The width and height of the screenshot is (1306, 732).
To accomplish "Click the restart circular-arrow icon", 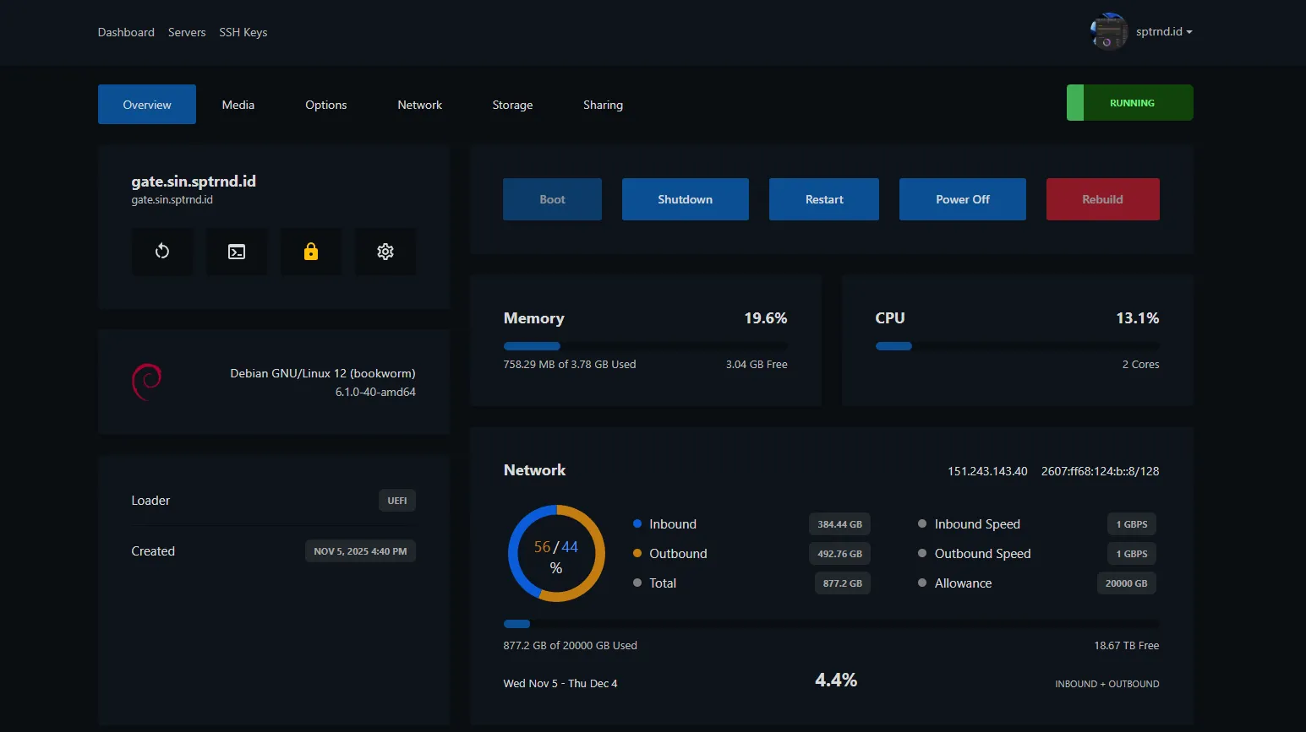I will pyautogui.click(x=162, y=251).
